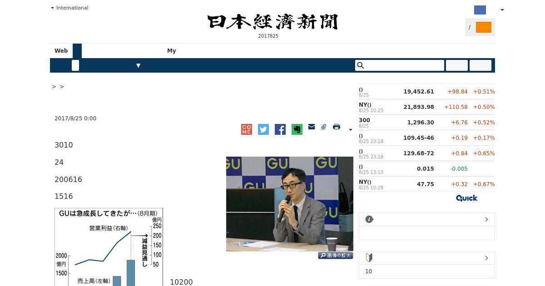Click the paperclip clip icon
The width and height of the screenshot is (545, 286).
tap(324, 127)
